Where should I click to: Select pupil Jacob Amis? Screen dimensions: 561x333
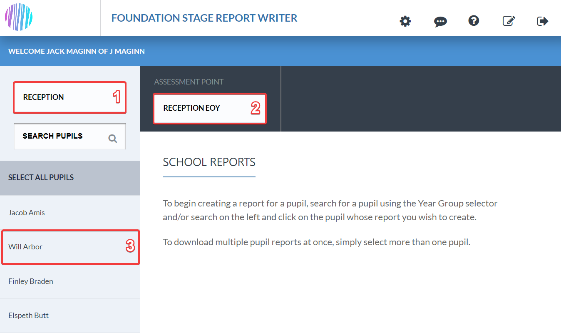pos(70,213)
